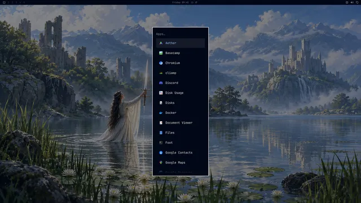Open the volume icon in top bar
This screenshot has height=203, width=361.
(x=352, y=2)
